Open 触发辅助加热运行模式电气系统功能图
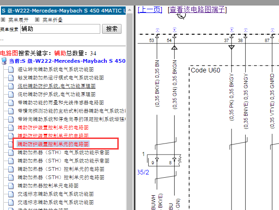279x210 pixels. tap(61, 78)
